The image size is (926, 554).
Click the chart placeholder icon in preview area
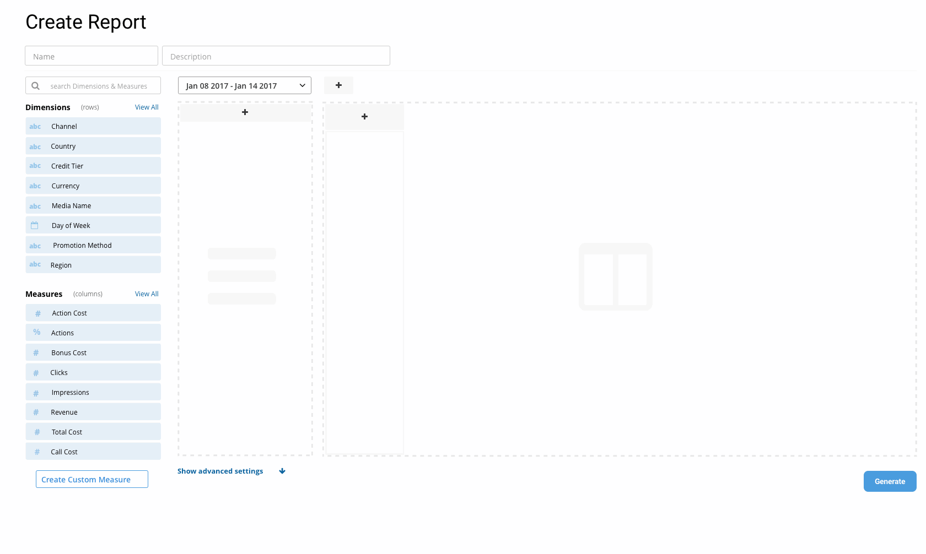click(615, 276)
